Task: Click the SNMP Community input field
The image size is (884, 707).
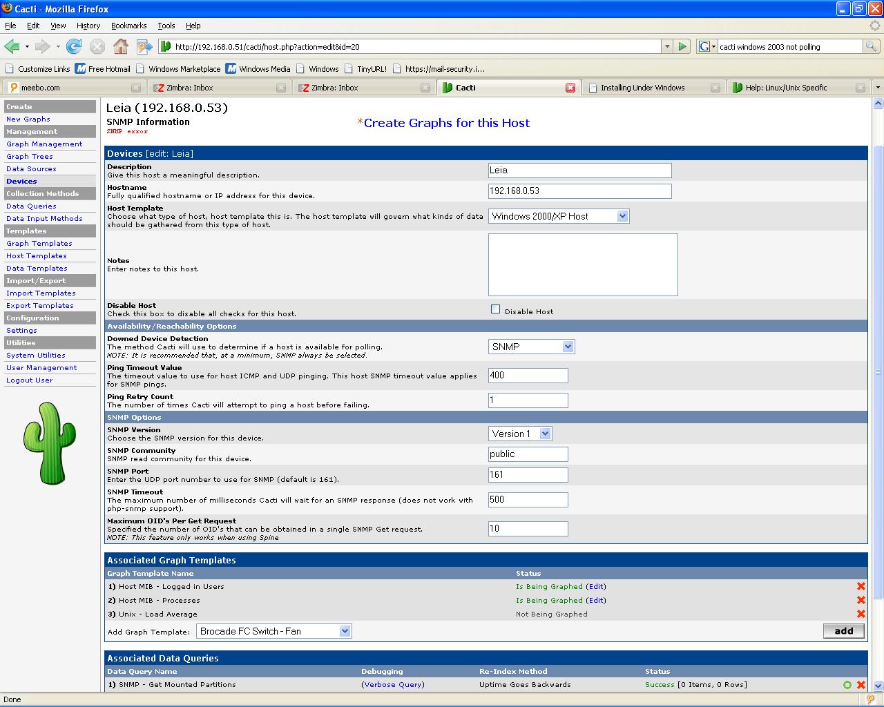Action: click(x=528, y=454)
